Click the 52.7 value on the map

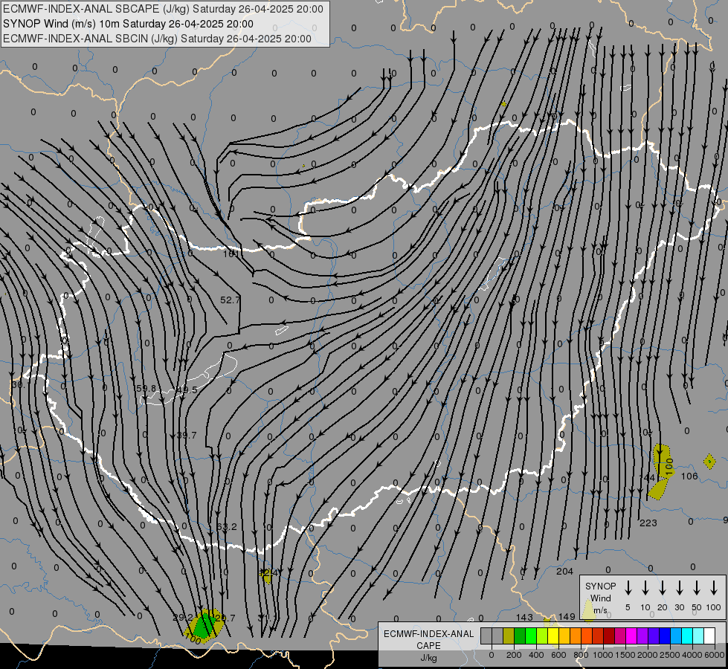(x=230, y=300)
